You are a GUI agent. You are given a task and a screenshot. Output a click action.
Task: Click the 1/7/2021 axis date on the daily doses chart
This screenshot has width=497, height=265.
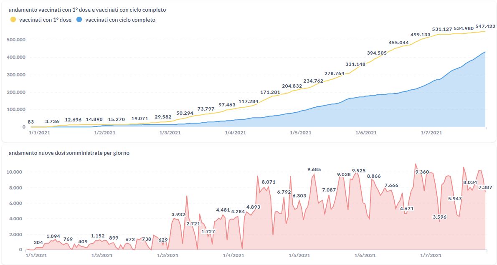point(430,255)
